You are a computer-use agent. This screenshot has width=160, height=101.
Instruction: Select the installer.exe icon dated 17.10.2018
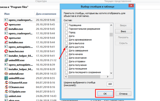click(x=6, y=42)
